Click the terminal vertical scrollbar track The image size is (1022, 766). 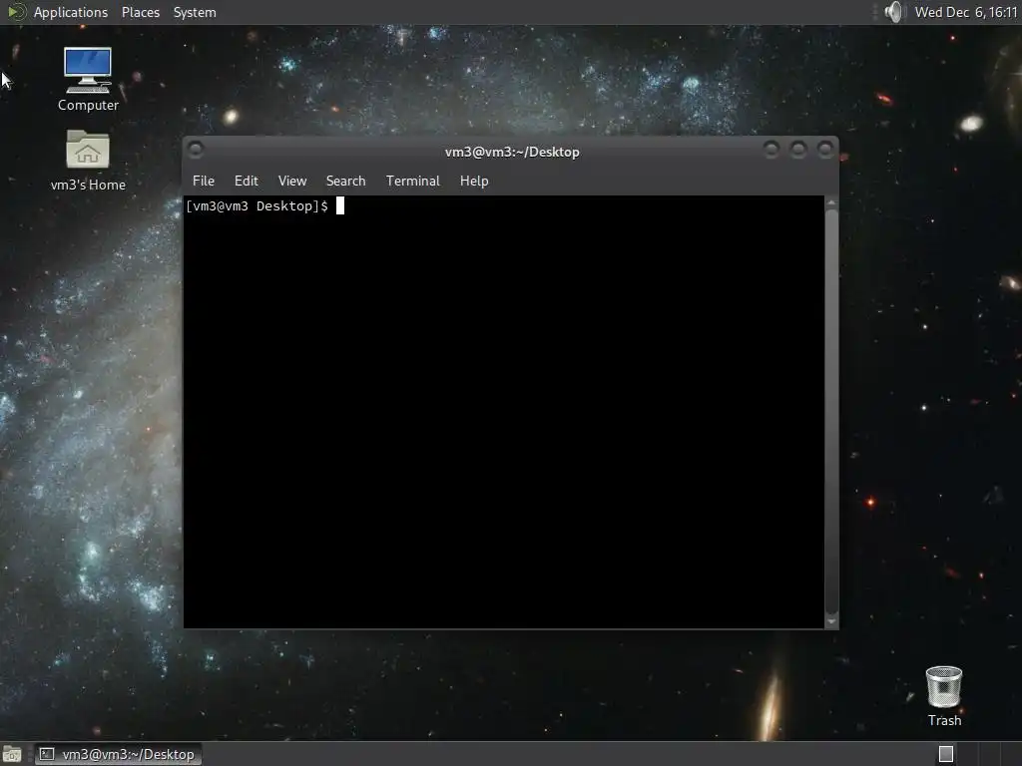[831, 412]
